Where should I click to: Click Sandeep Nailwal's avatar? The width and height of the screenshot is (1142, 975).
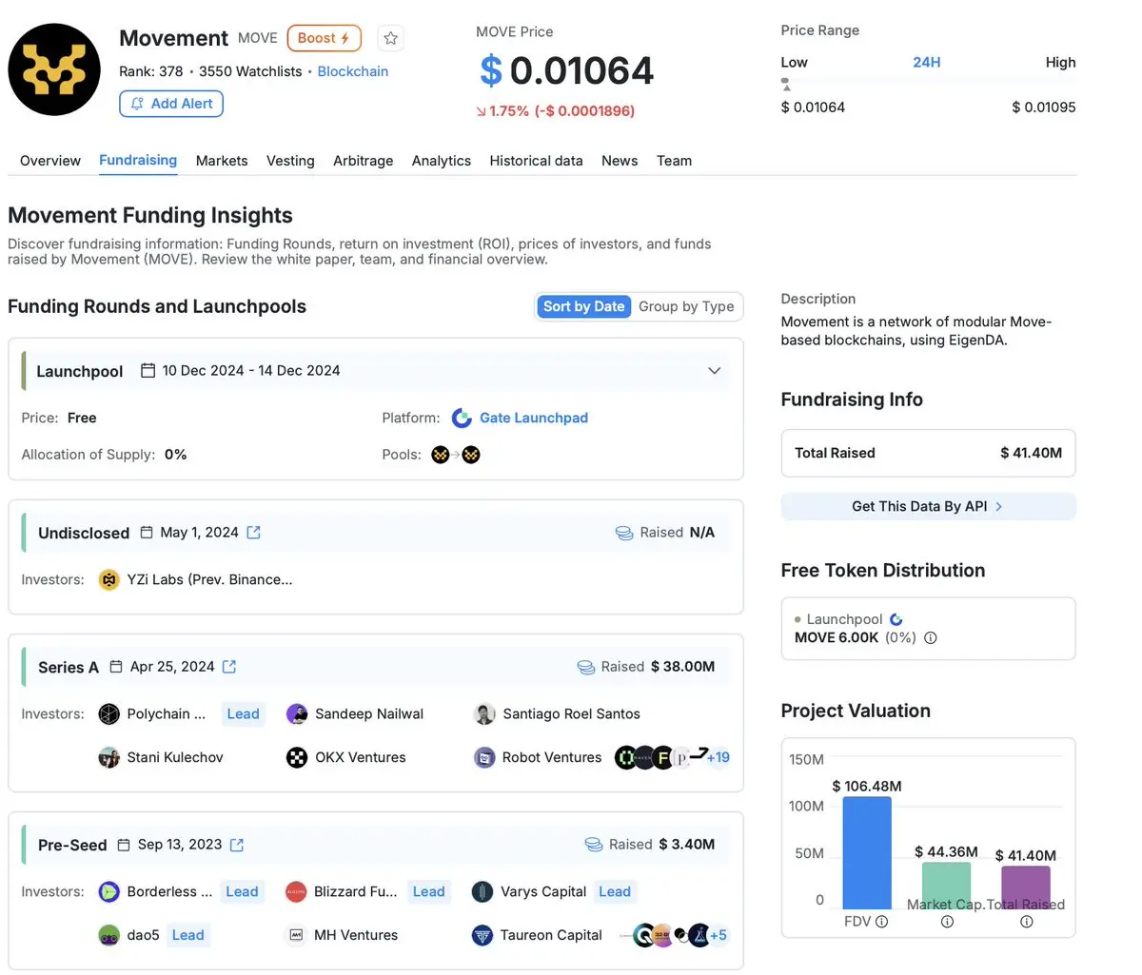(x=297, y=714)
